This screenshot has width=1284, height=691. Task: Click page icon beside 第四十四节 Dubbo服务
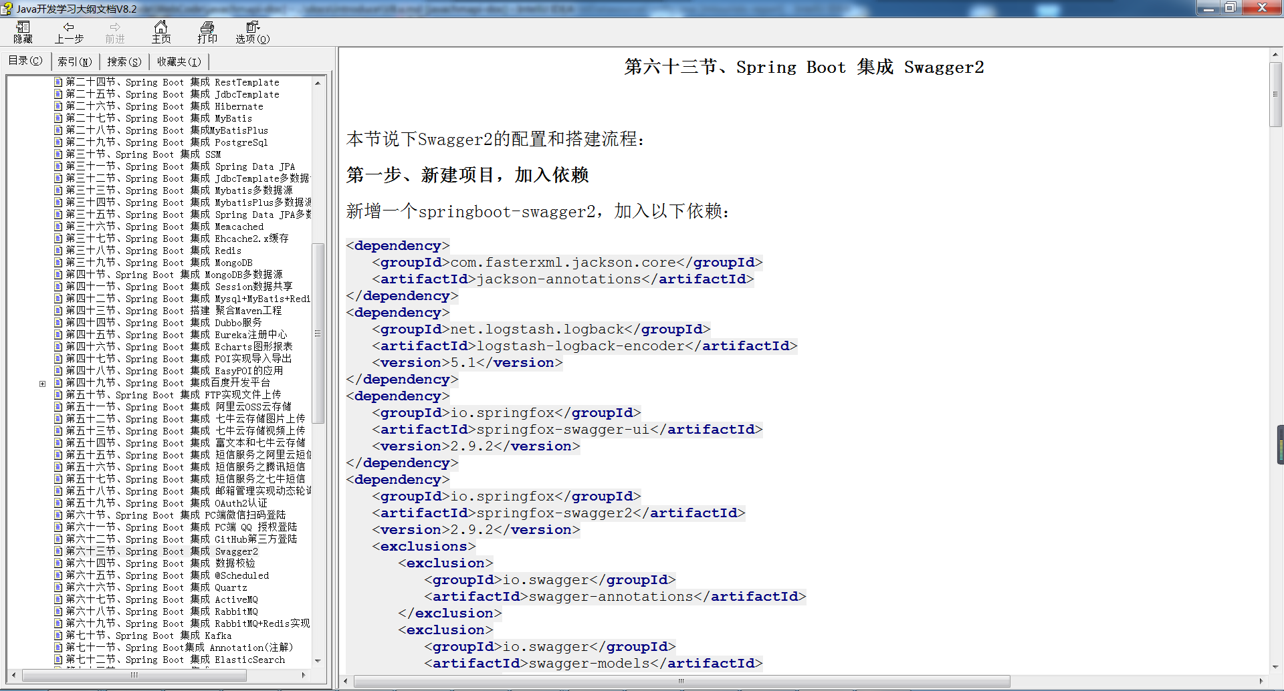coord(59,323)
